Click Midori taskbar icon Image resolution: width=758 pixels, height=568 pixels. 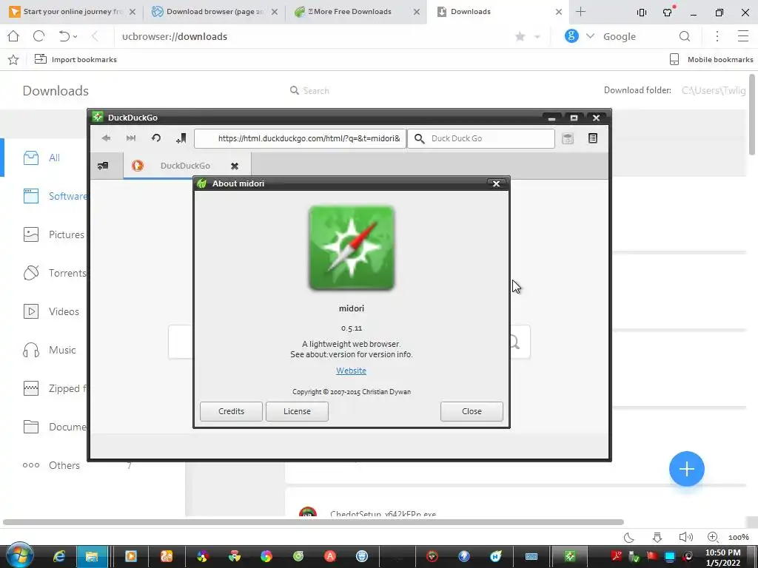click(570, 556)
